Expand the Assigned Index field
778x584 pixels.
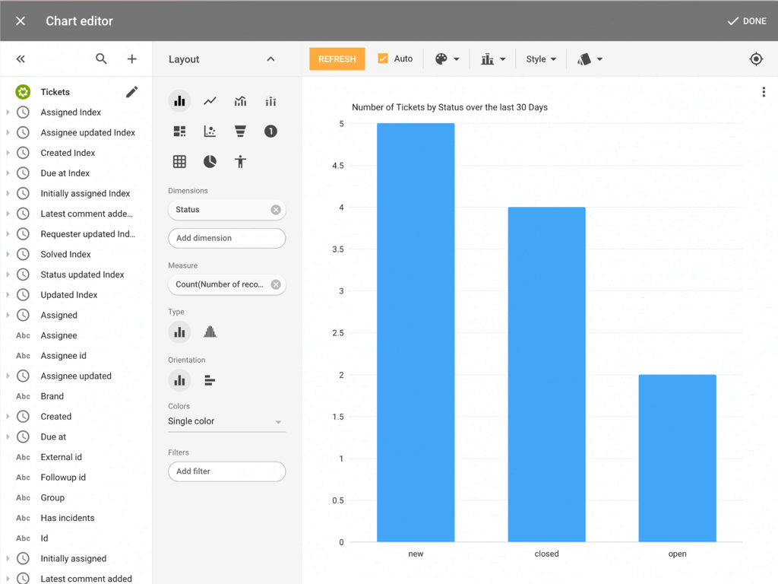click(8, 112)
